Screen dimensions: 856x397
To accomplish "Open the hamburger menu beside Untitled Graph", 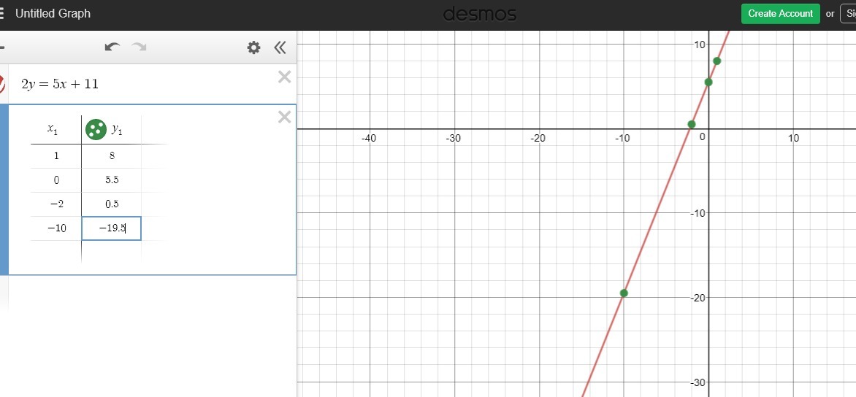I will point(1,14).
